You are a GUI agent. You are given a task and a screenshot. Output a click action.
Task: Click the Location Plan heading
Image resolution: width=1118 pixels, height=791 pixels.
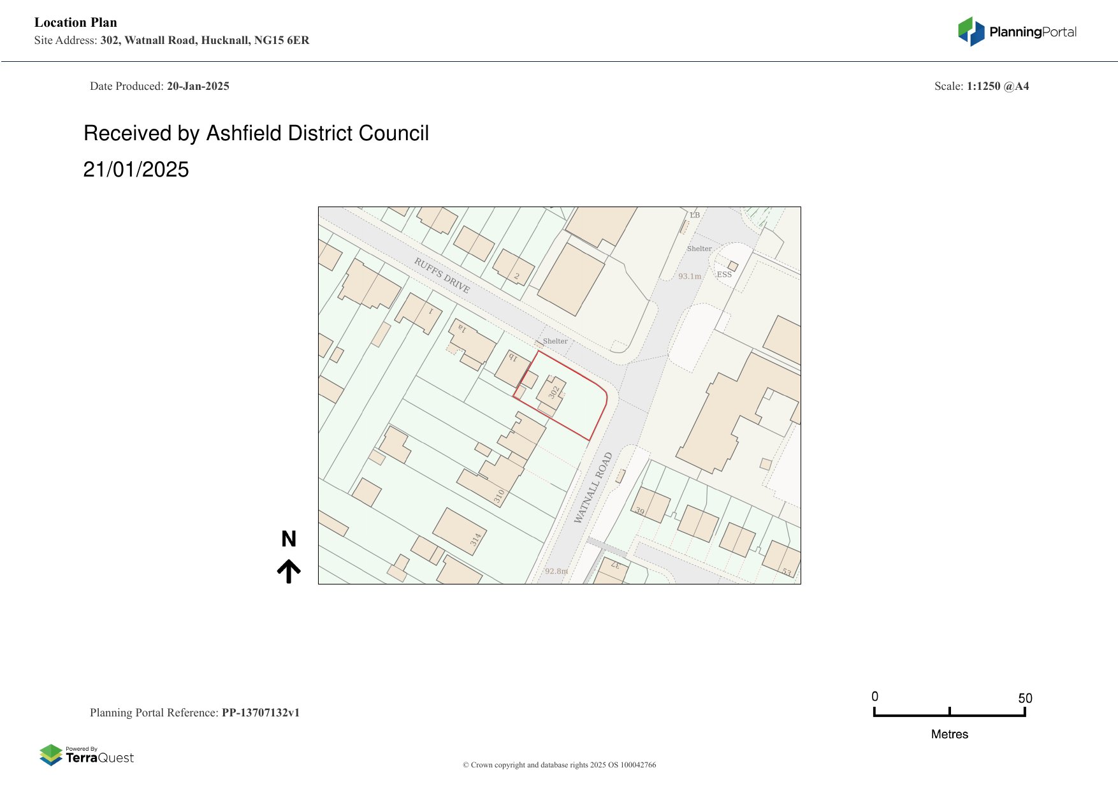76,22
